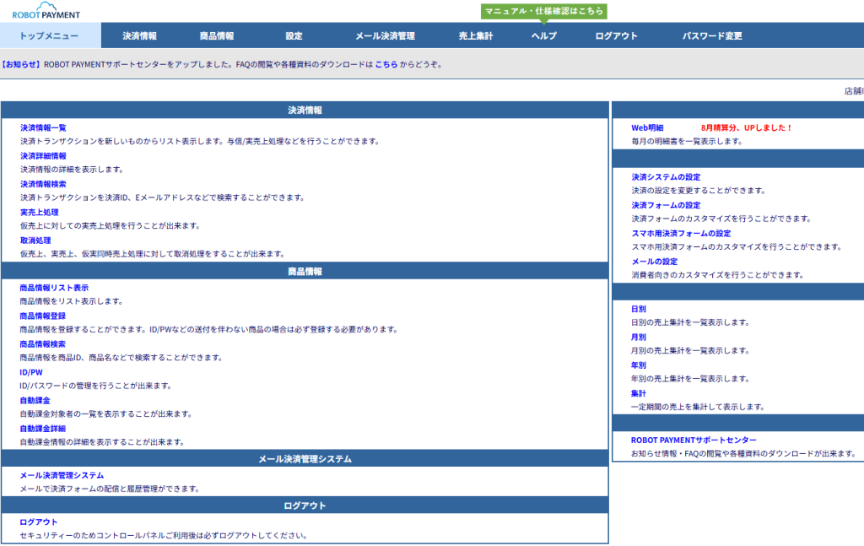864x546 pixels.
Task: Open ROBOT PAYMENTサポートセンター link
Action: [x=694, y=441]
